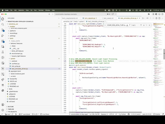Expand the platform folder

click(13, 31)
